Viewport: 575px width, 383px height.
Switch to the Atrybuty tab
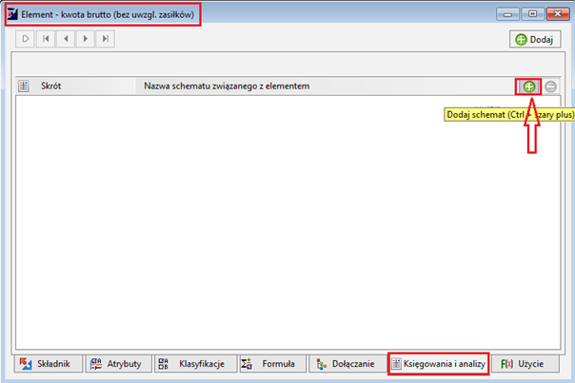(118, 364)
